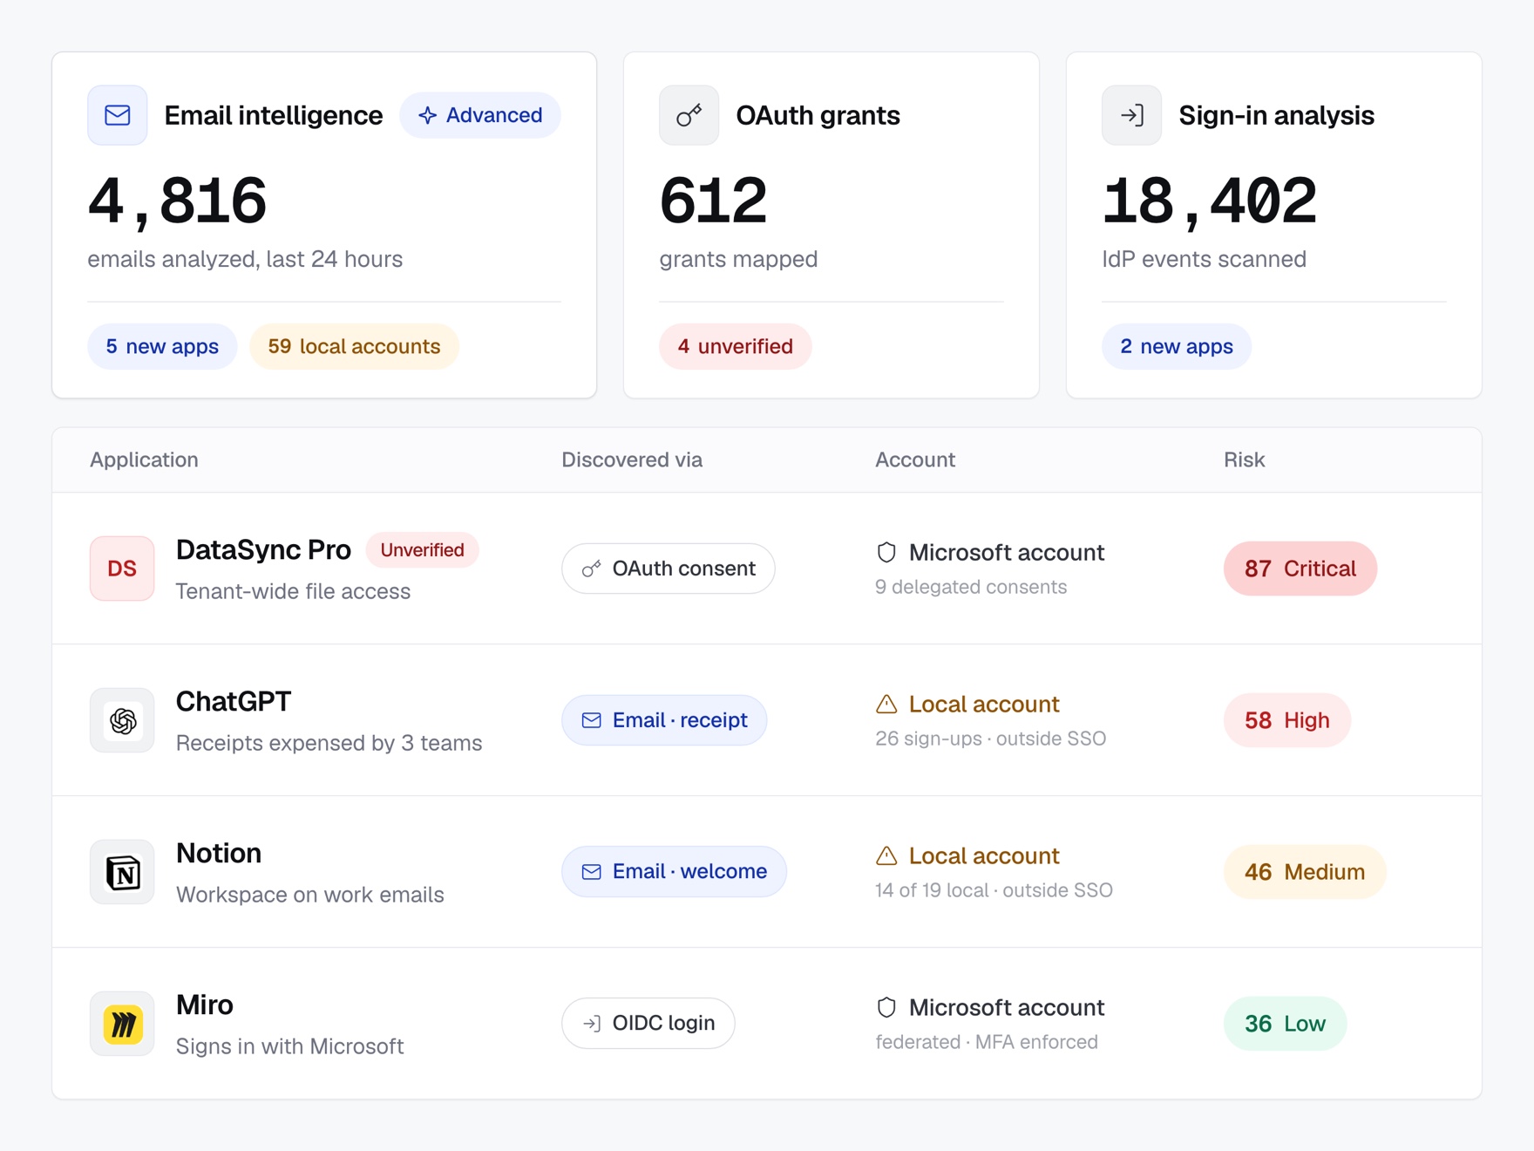Click the sparkle icon in the Advanced badge

tap(427, 115)
